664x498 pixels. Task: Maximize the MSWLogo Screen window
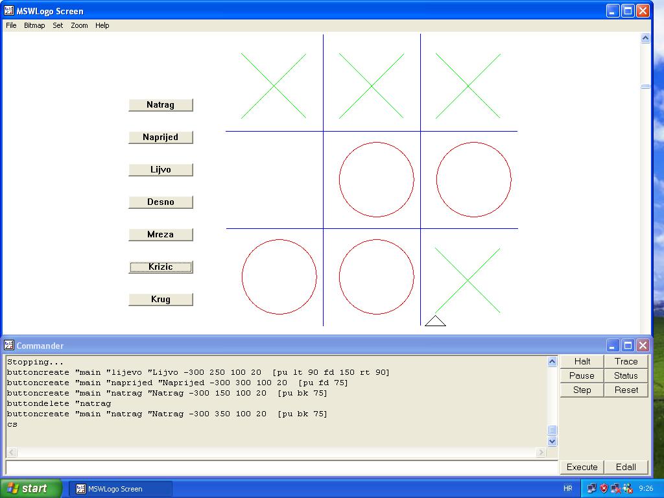coord(628,11)
